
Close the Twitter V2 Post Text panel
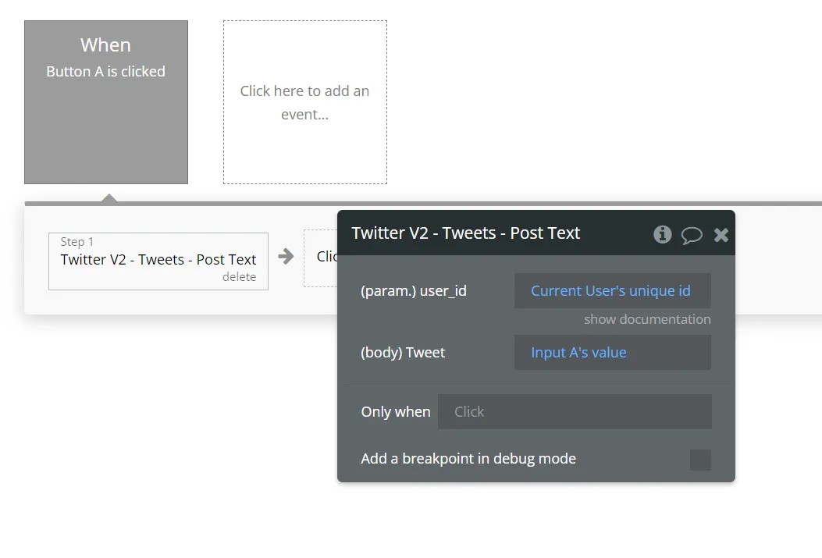(x=721, y=235)
